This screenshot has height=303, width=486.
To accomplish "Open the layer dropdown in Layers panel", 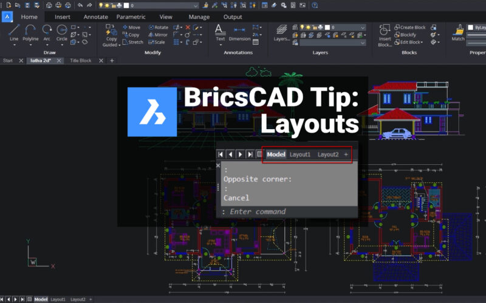I will tap(363, 27).
